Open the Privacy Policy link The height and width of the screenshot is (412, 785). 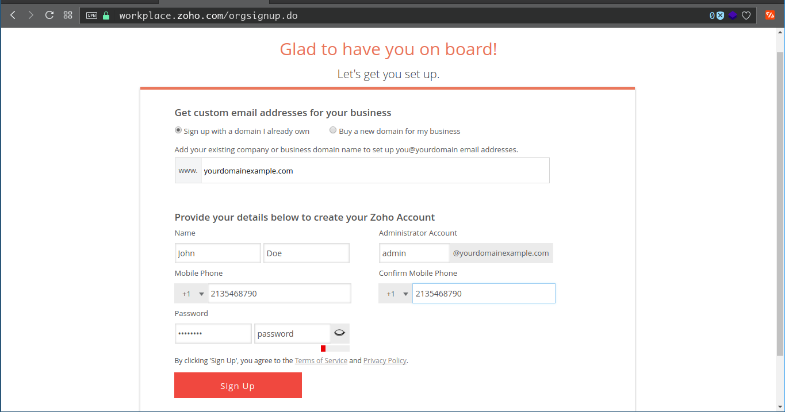tap(385, 361)
